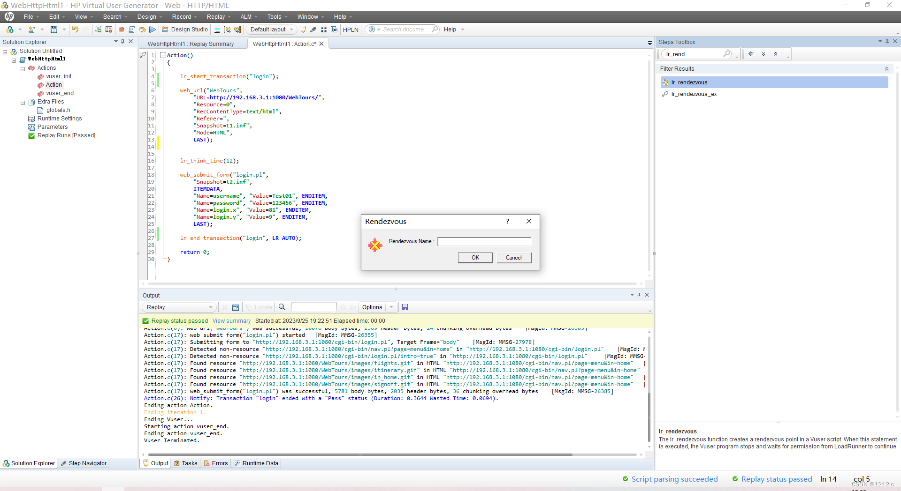Open the Options dropdown arrow in Output

point(391,307)
